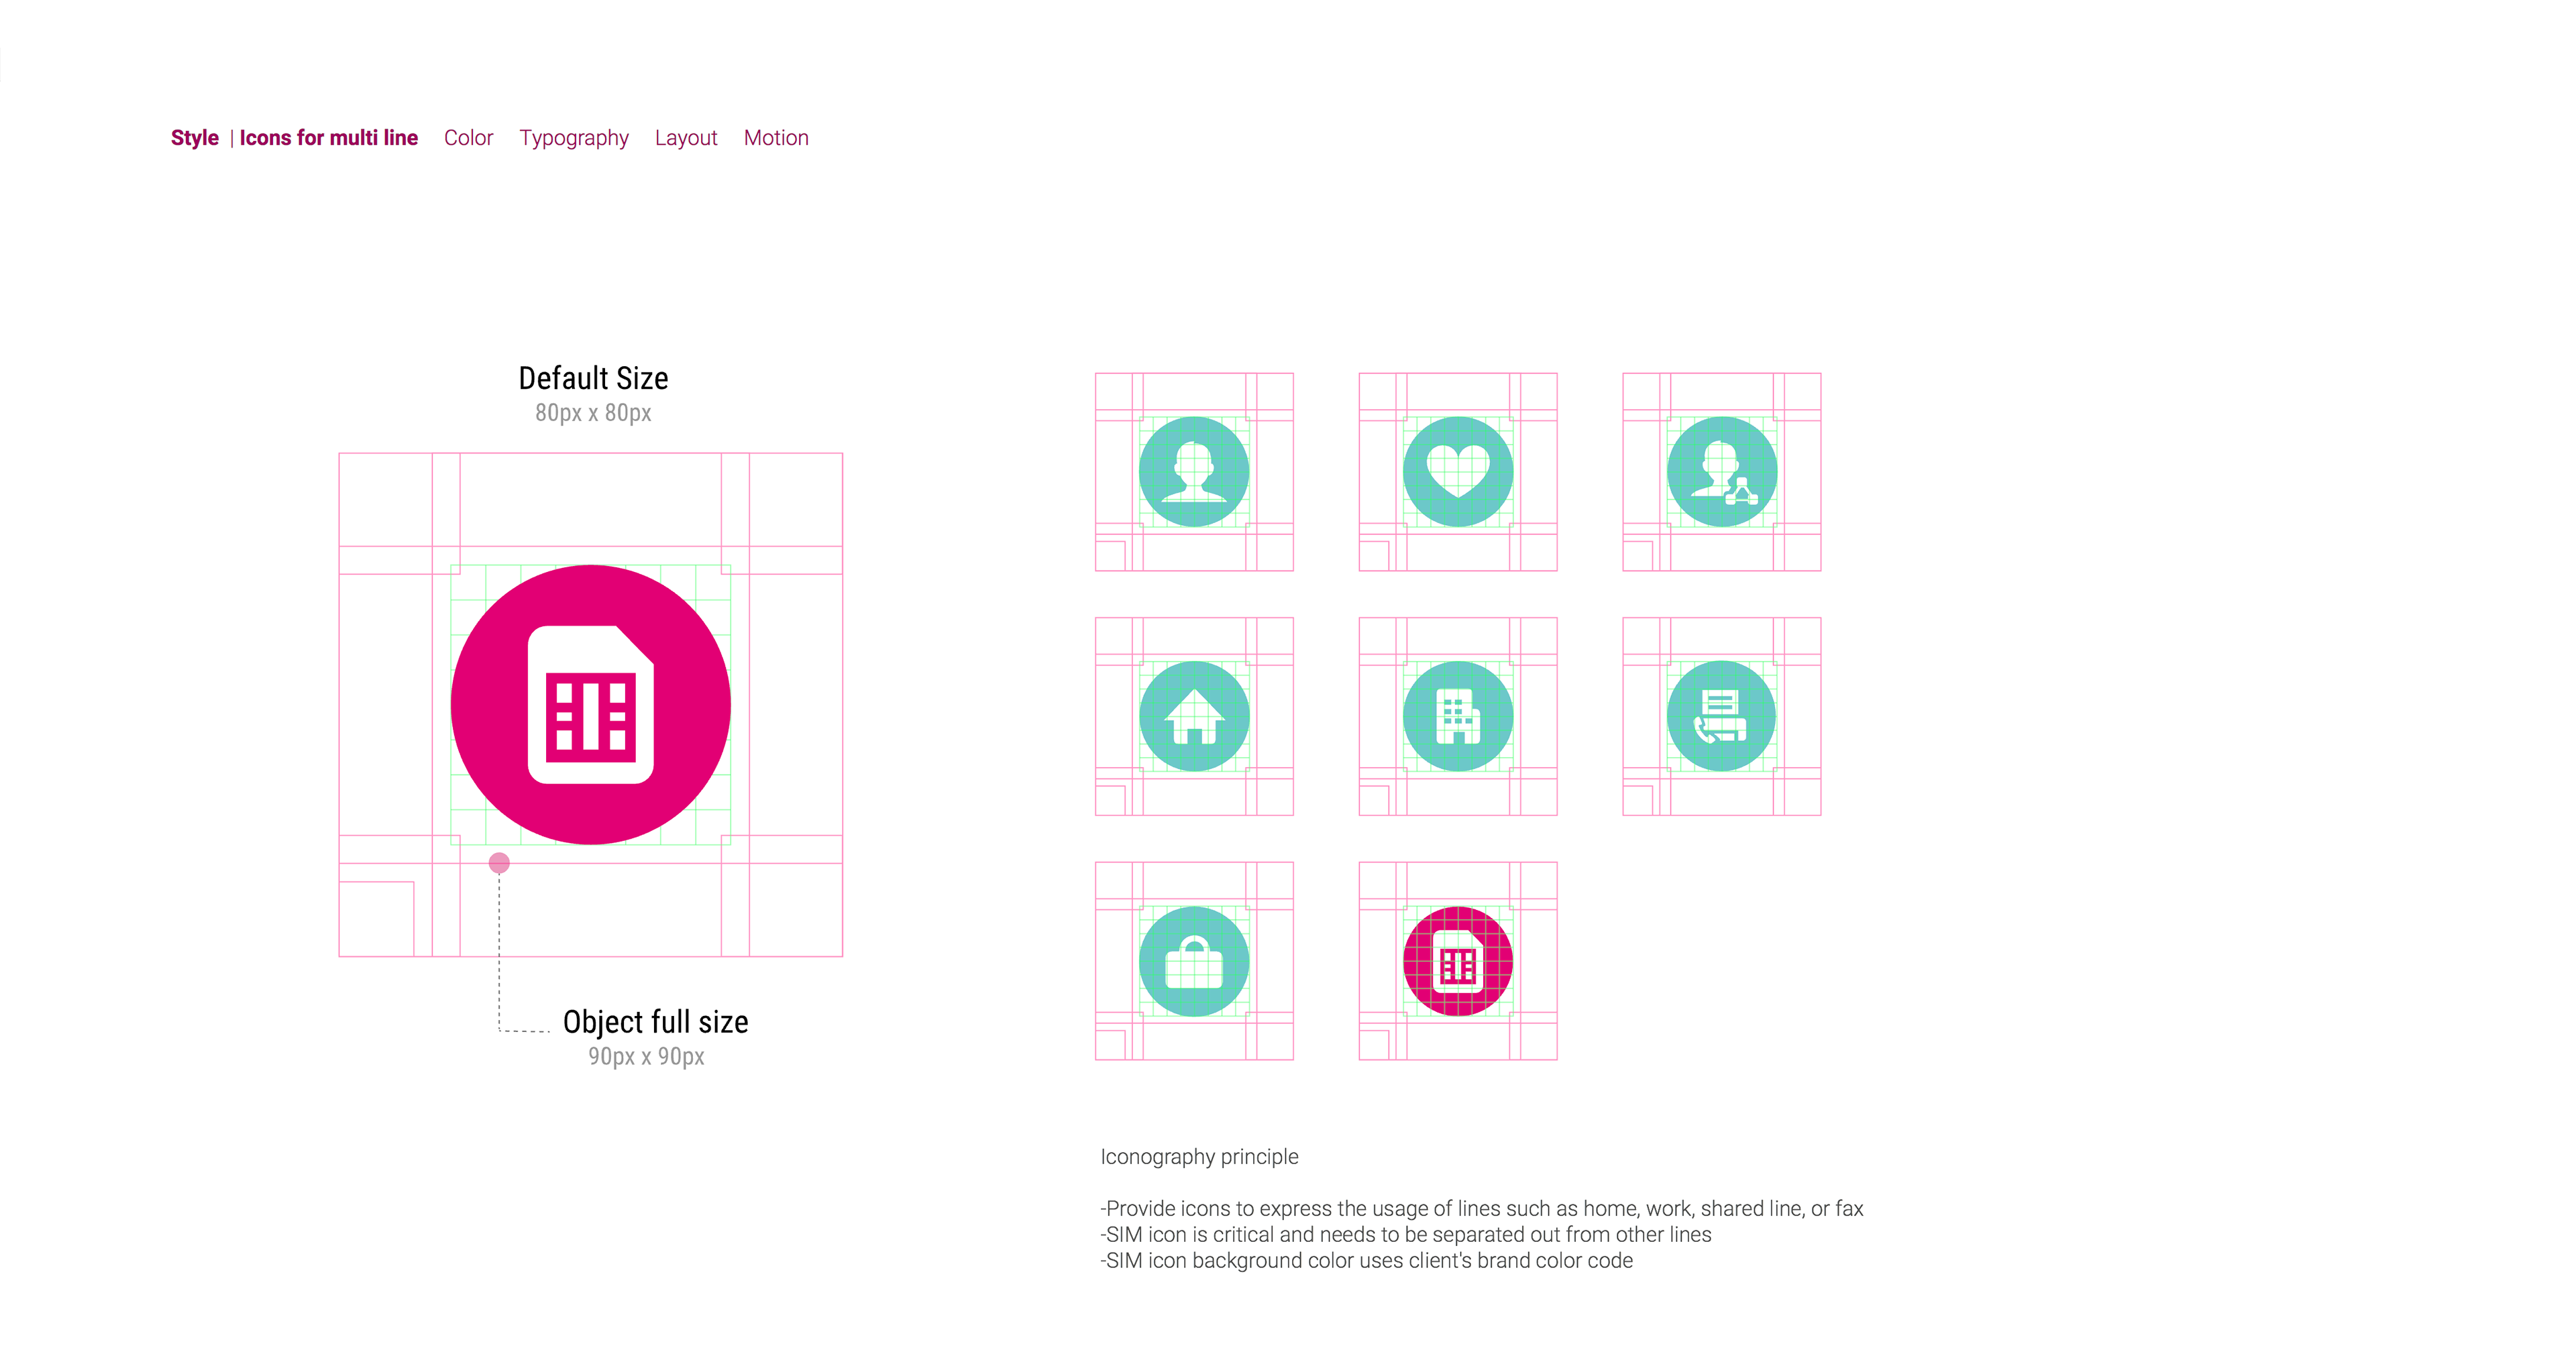Click the small magenta SIM card icon
The height and width of the screenshot is (1368, 2576).
tap(1457, 961)
